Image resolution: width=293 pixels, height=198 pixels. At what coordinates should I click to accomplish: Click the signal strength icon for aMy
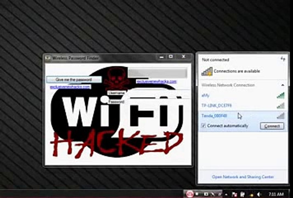pyautogui.click(x=280, y=95)
